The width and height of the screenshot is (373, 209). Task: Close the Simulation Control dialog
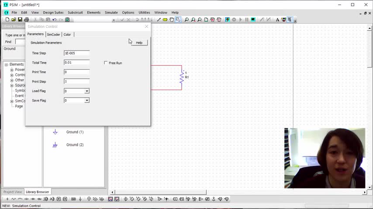coord(147,26)
